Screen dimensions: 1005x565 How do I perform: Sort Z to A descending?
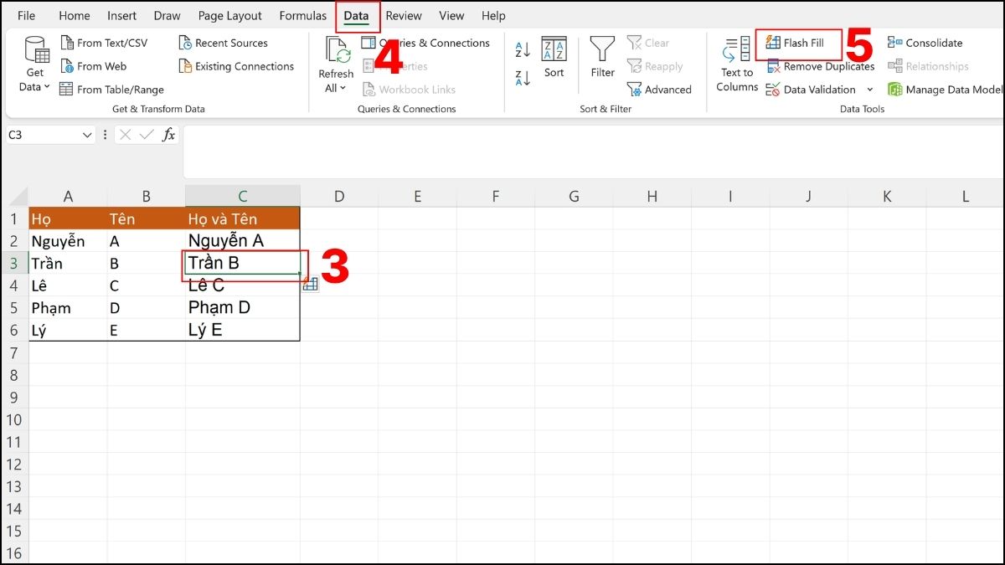523,78
